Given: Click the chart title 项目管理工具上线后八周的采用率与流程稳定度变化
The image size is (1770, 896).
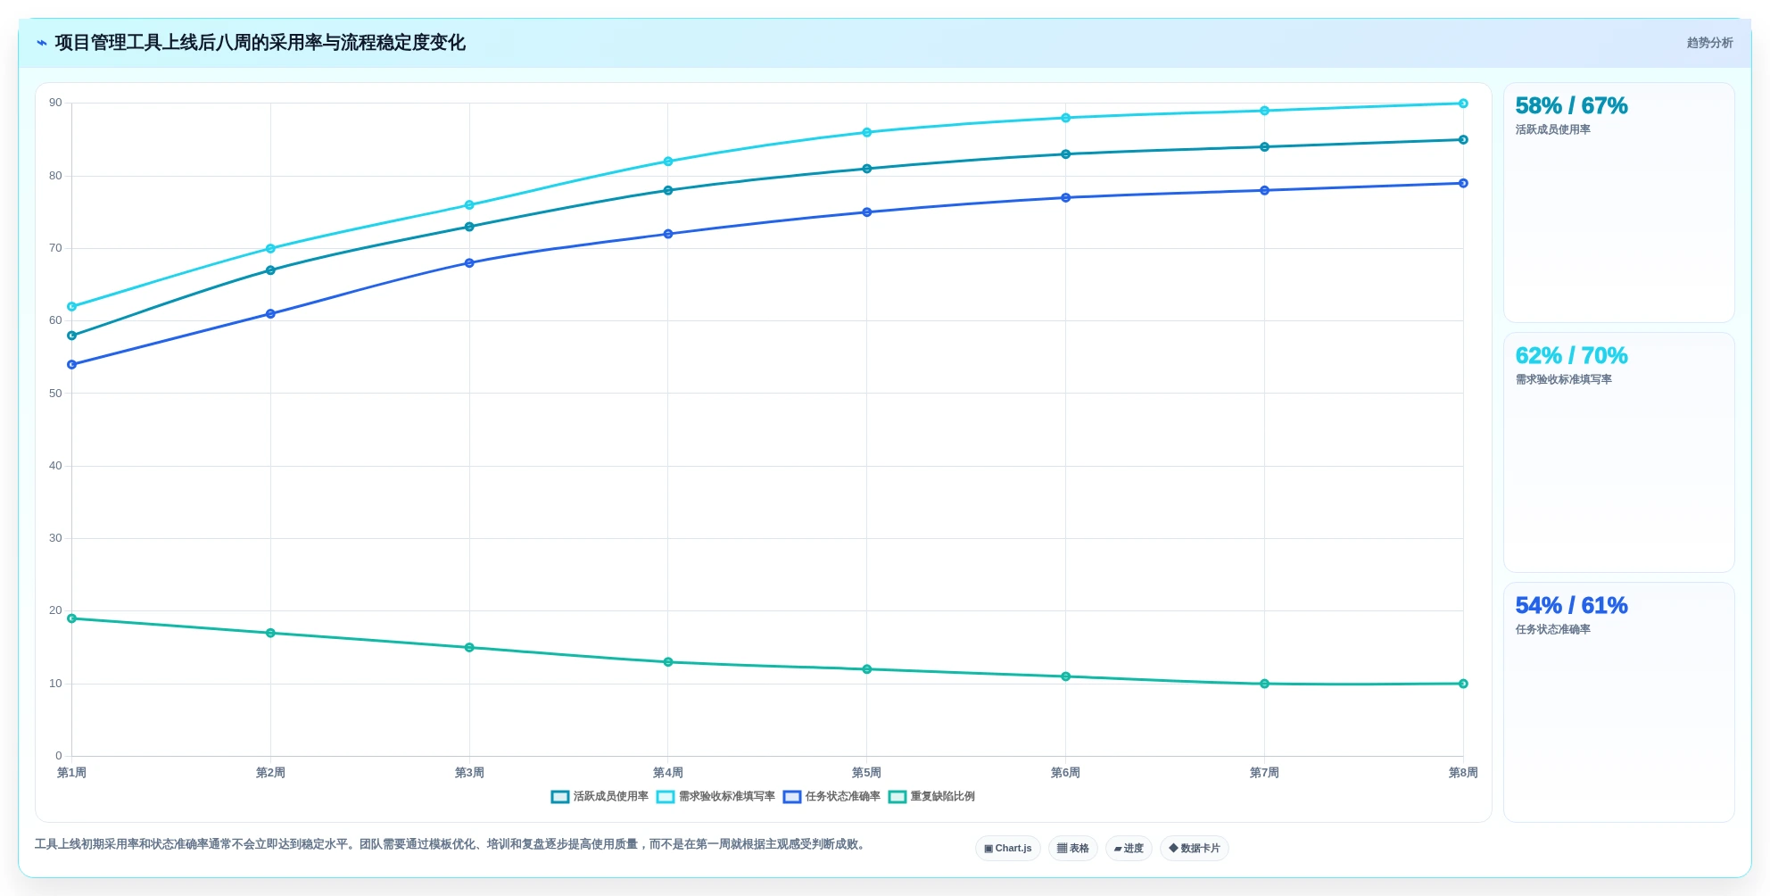Looking at the screenshot, I should (x=260, y=43).
